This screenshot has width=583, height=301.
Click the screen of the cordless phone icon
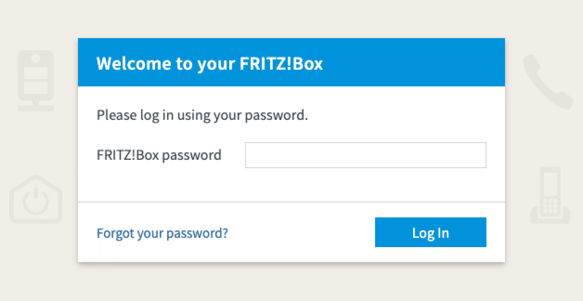(550, 184)
